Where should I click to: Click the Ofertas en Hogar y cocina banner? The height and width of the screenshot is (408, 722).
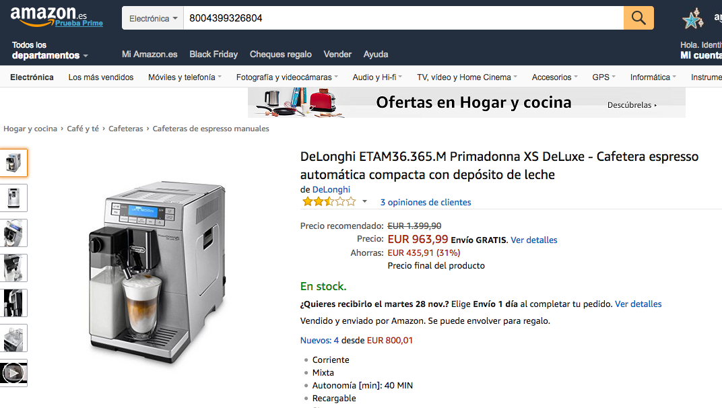[x=466, y=103]
